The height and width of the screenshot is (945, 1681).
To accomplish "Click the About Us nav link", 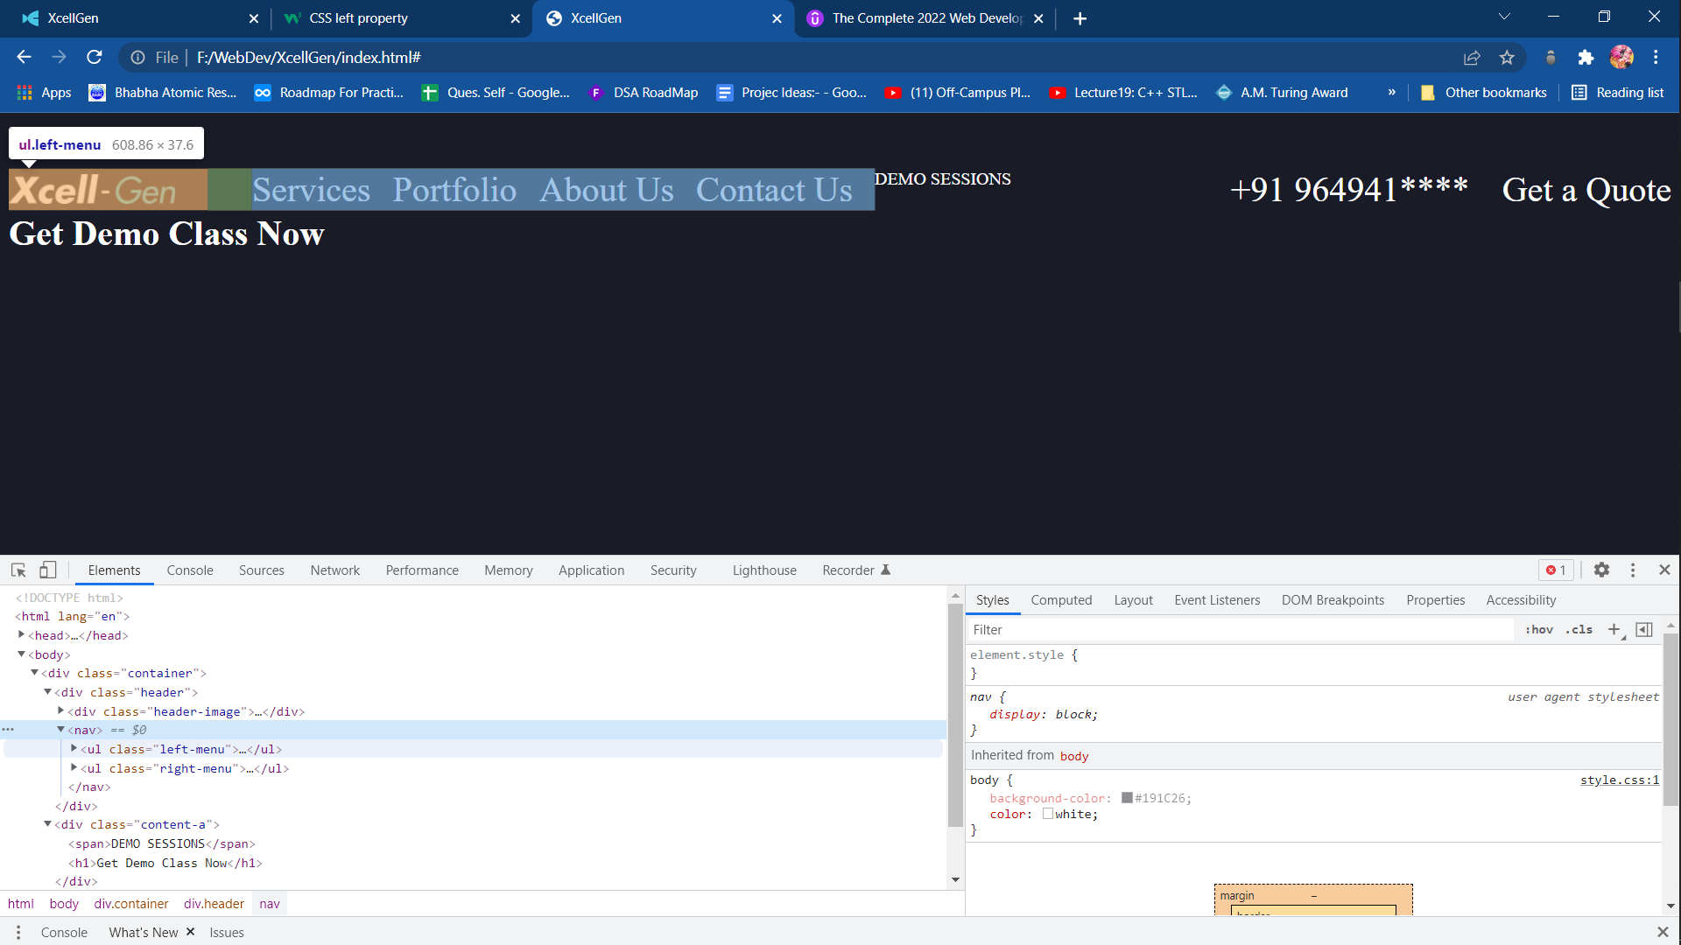I will (x=607, y=190).
